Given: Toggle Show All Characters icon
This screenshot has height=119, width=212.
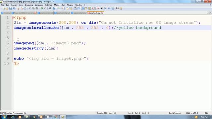Looking at the screenshot, I should [x=79, y=8].
